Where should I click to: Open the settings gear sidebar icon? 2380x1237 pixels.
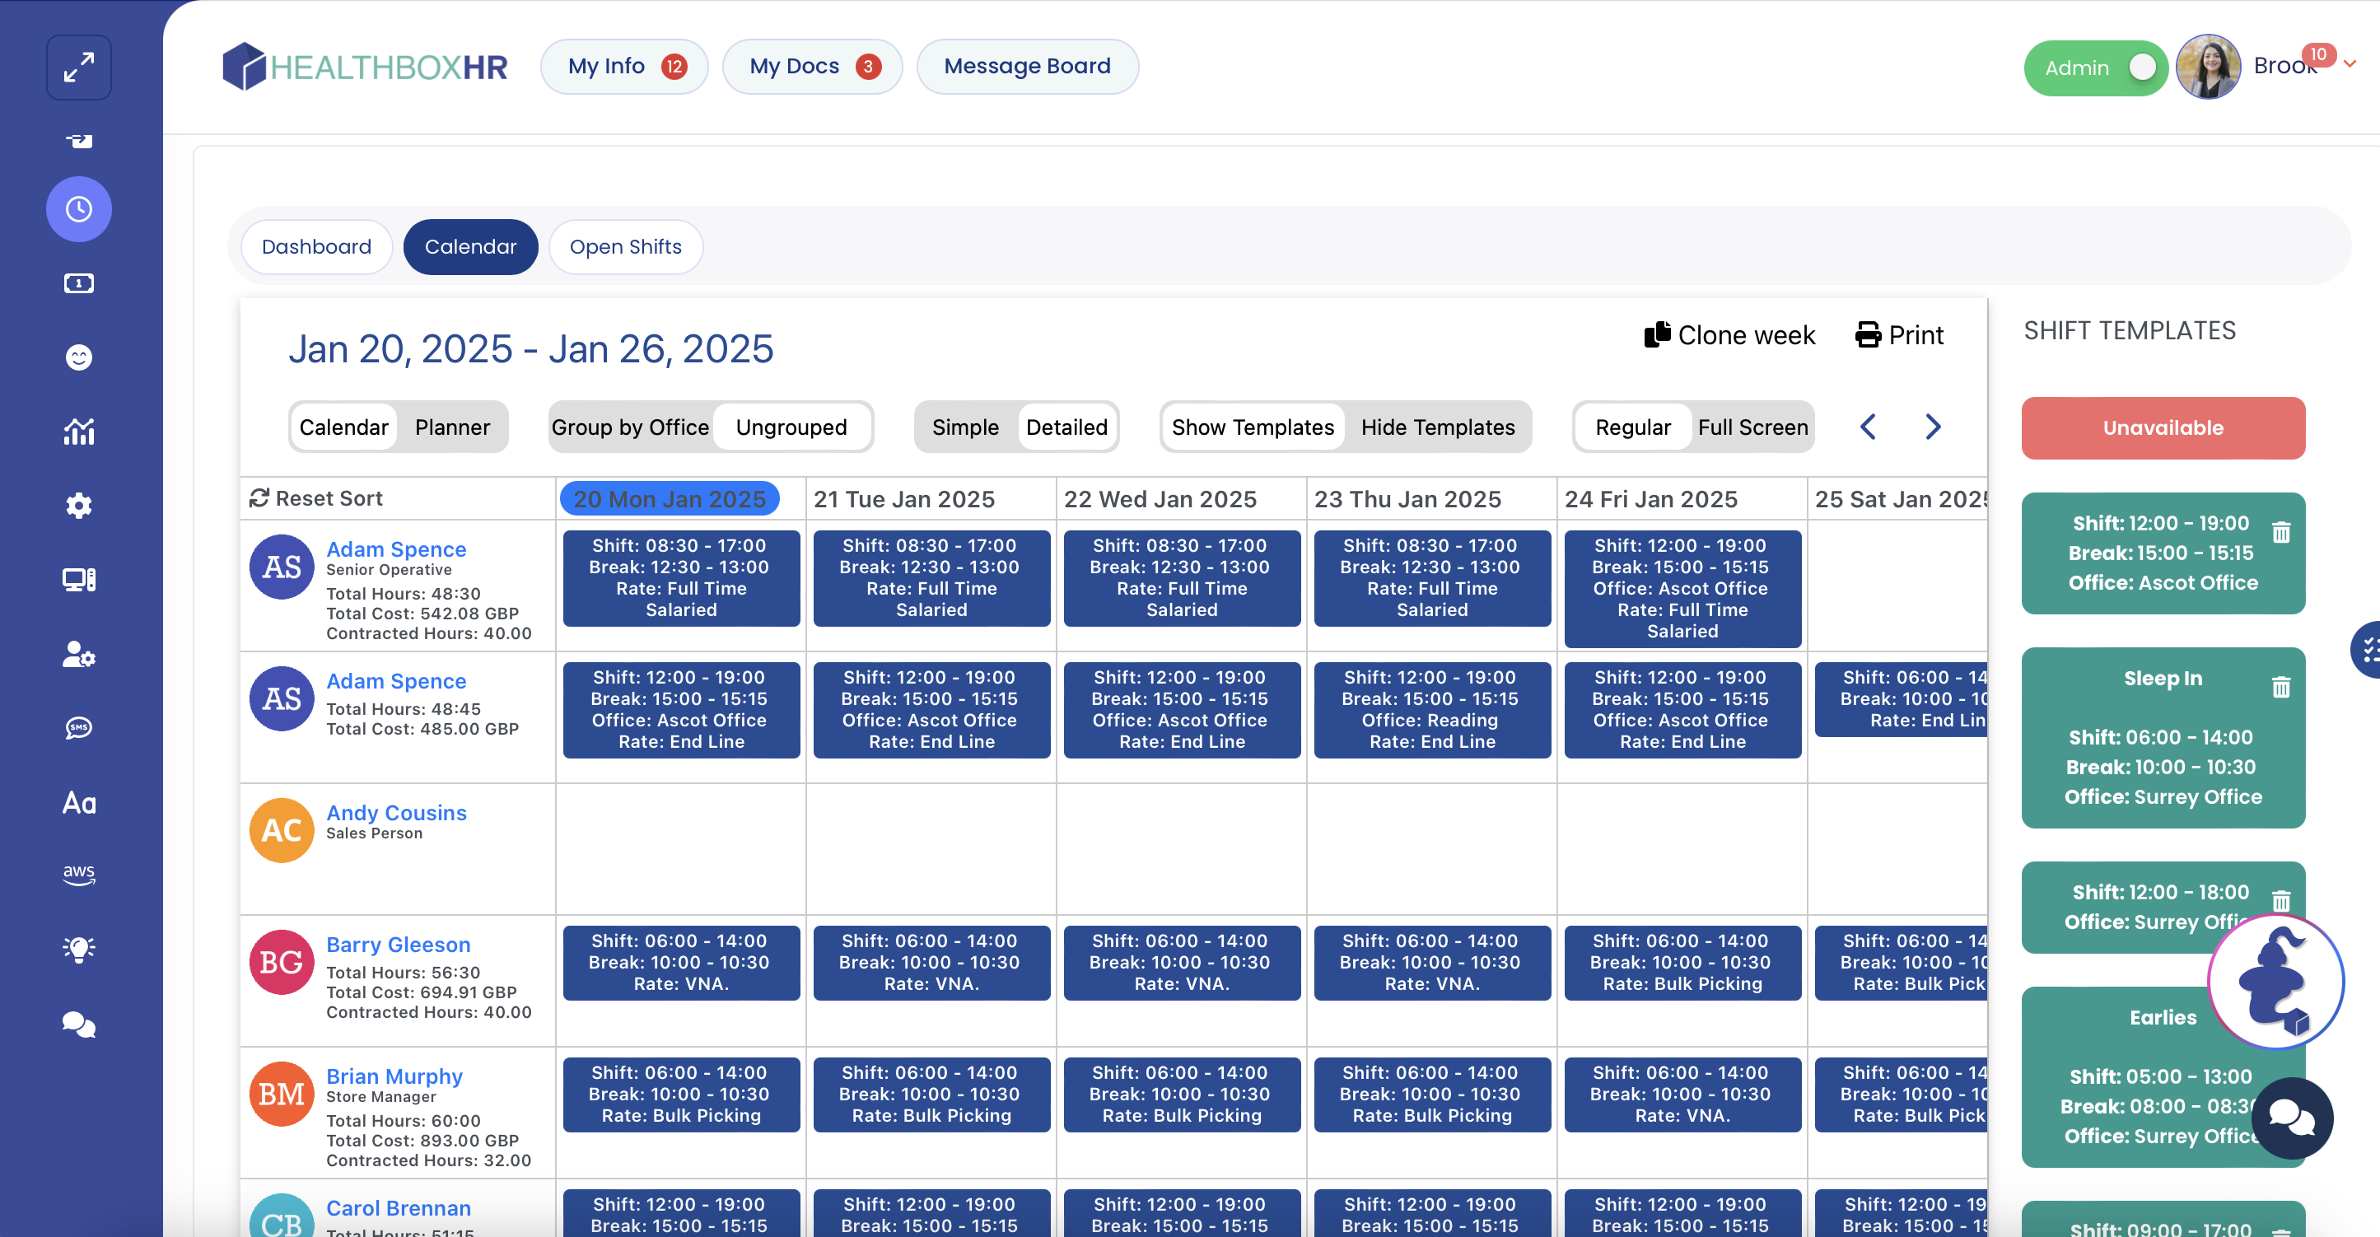78,506
